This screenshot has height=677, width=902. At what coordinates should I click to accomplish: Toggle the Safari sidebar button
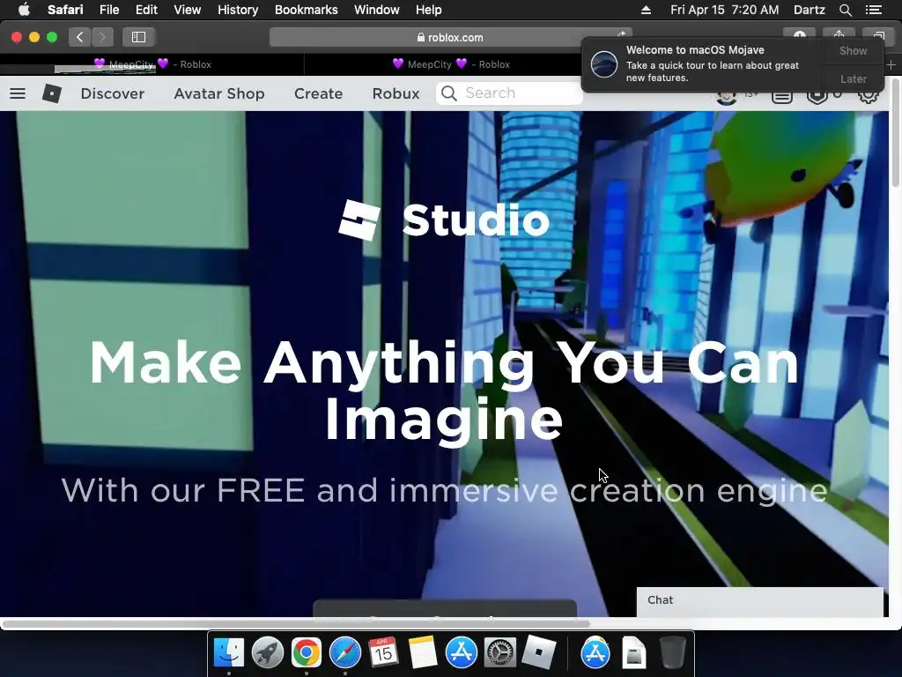[138, 37]
